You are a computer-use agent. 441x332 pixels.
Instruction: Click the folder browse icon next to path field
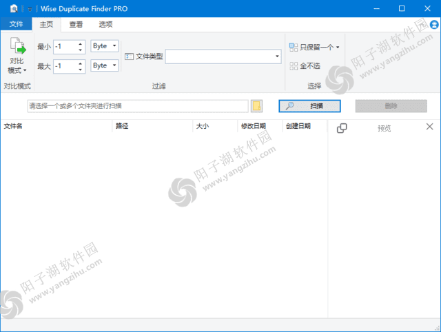[256, 106]
